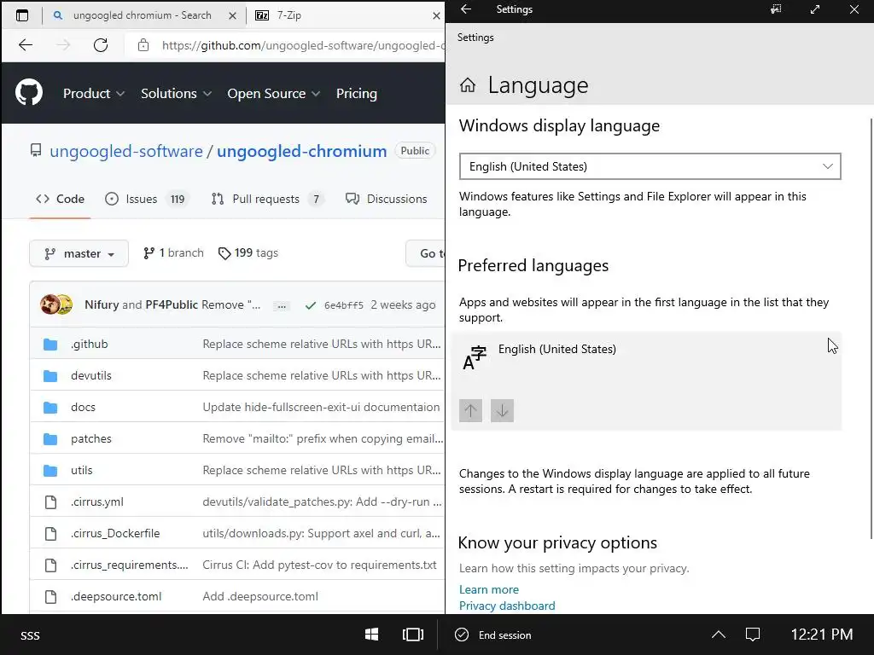Open the .deepsource.toml file

116,596
